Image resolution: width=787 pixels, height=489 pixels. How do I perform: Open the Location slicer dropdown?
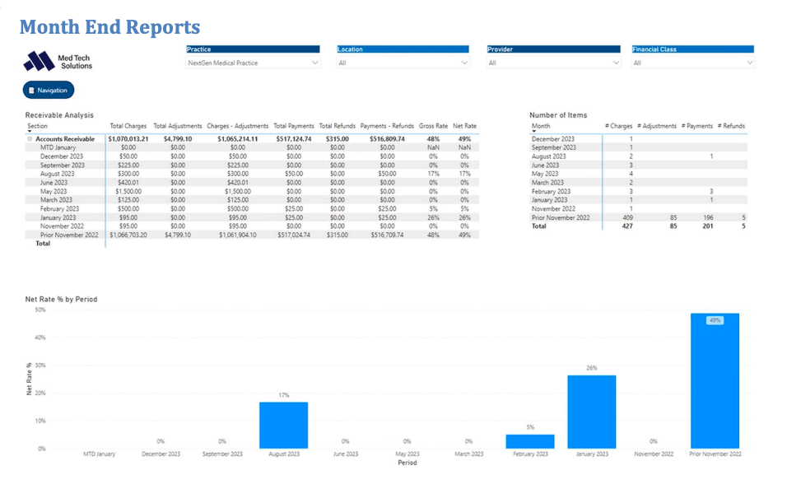click(463, 62)
